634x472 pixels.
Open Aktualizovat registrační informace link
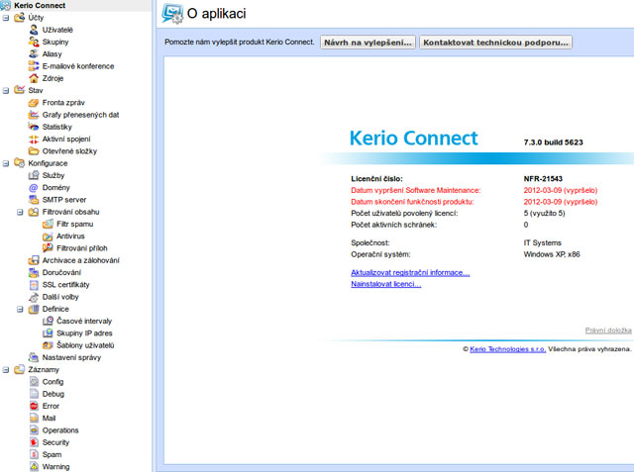[410, 272]
